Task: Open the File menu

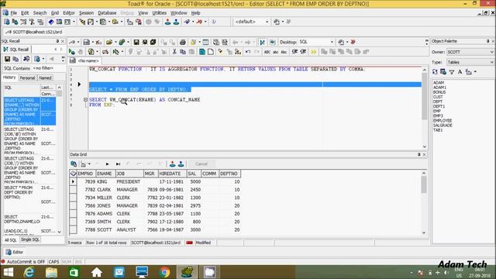Action: pos(14,13)
